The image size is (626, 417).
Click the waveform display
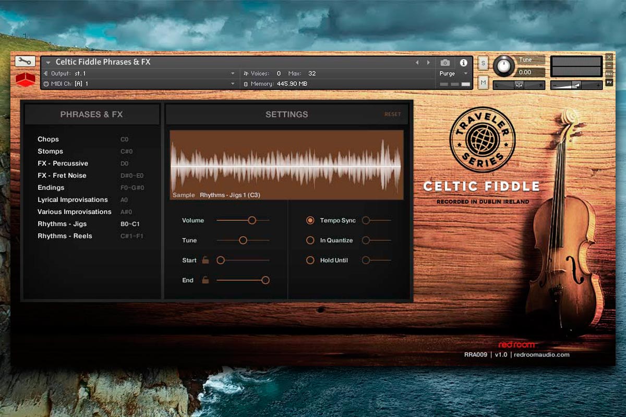click(286, 165)
